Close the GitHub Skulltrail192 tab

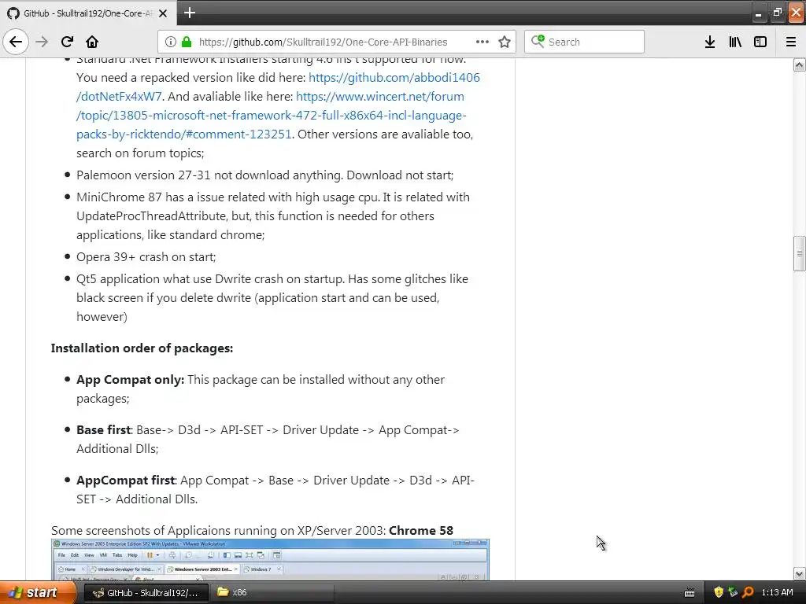(x=163, y=13)
